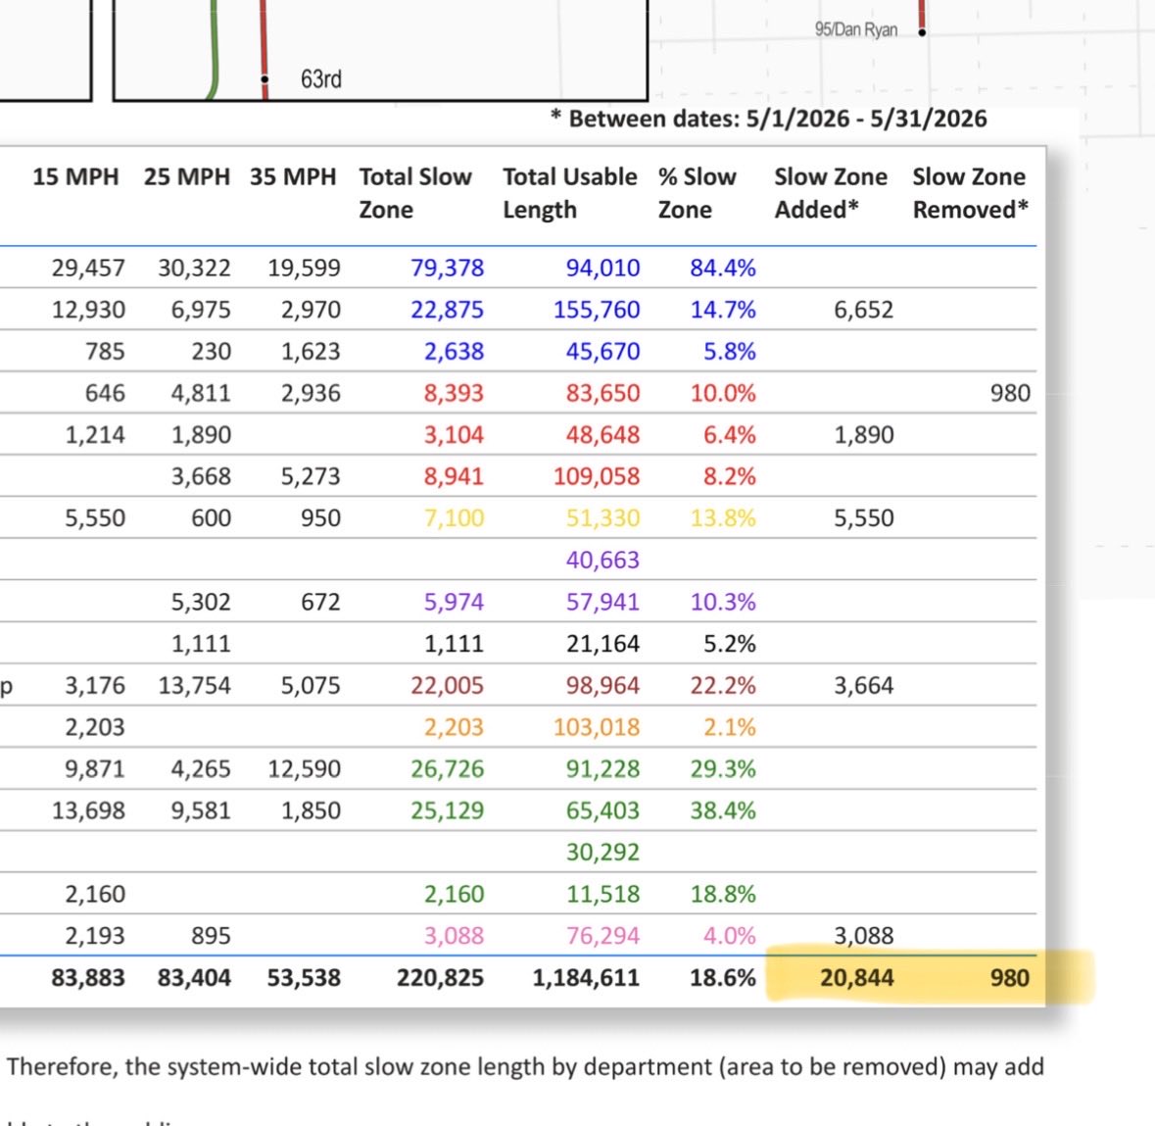
Task: Select the 5.2% cell
Action: pos(729,644)
